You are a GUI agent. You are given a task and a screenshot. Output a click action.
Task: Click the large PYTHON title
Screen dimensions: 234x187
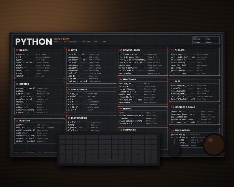34,42
